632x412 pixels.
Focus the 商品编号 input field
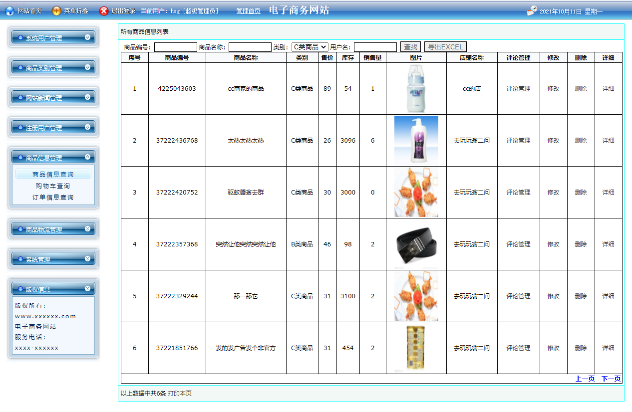[176, 47]
